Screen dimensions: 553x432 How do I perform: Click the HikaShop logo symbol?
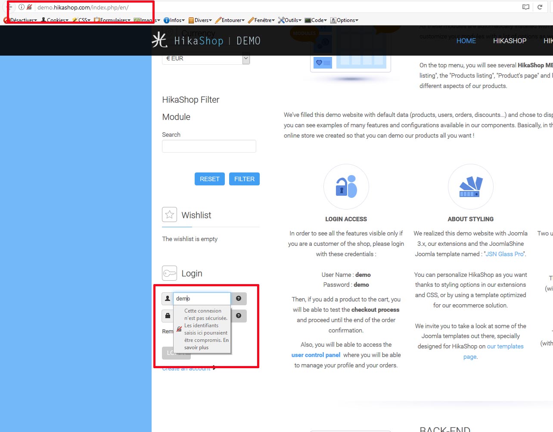[x=159, y=41]
